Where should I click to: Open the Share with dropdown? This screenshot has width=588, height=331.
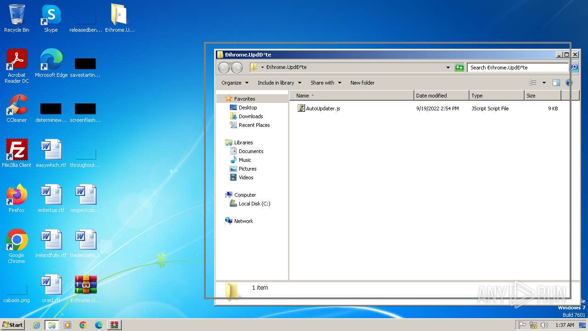coord(326,83)
